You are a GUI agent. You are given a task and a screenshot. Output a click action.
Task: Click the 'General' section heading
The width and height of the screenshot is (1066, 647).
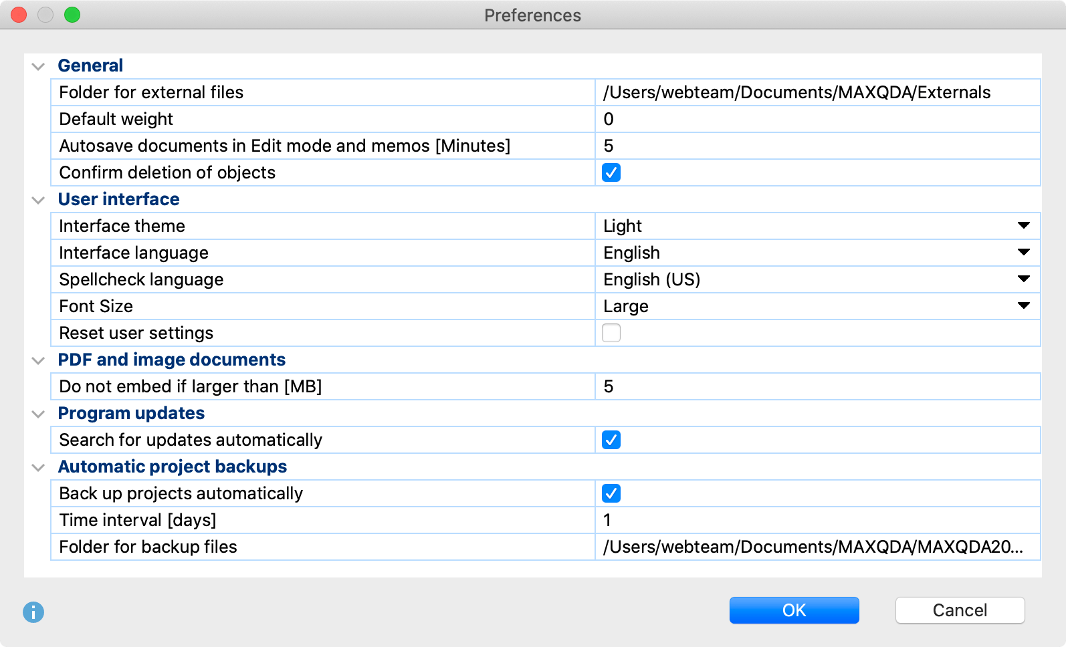pyautogui.click(x=90, y=66)
